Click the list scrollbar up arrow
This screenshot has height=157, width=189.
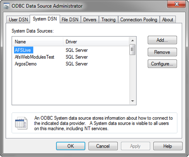pos(132,41)
